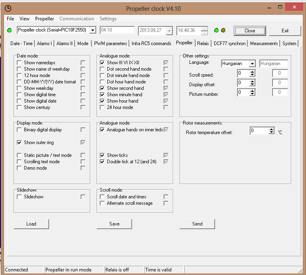Switch to Measurements tab
The image size is (306, 275).
(264, 44)
